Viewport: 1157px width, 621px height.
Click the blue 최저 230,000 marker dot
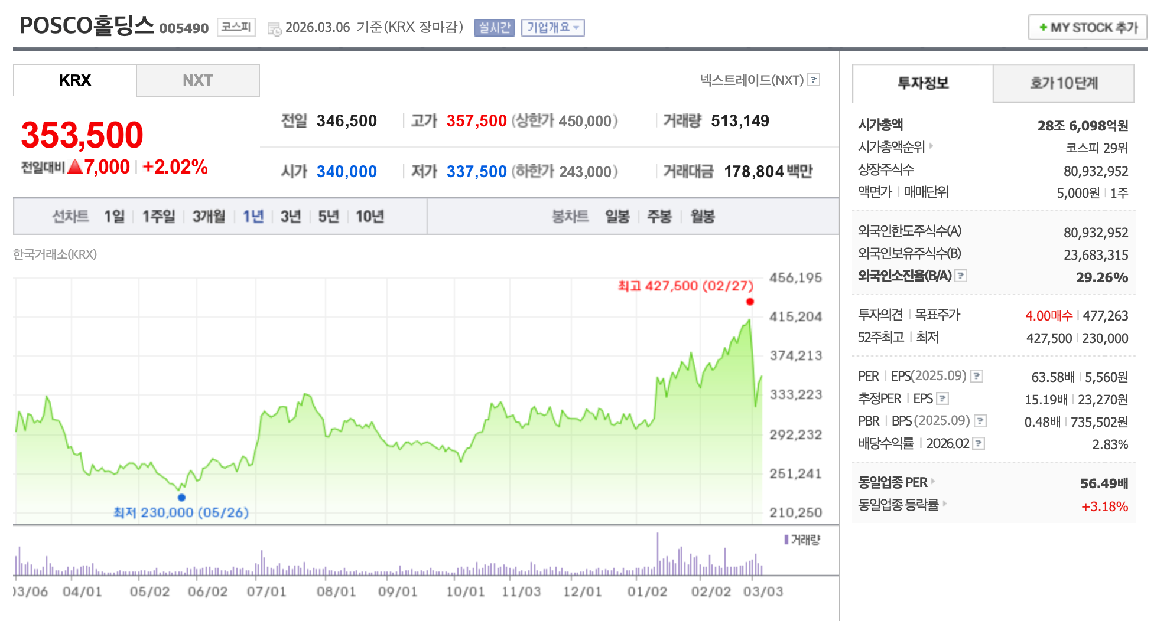[x=181, y=498]
